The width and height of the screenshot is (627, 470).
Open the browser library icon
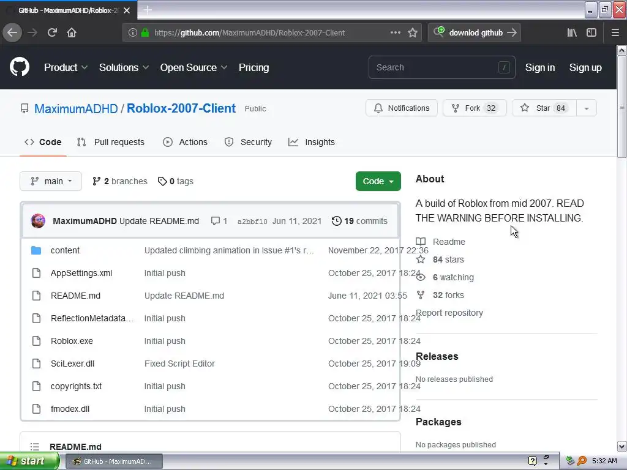572,32
